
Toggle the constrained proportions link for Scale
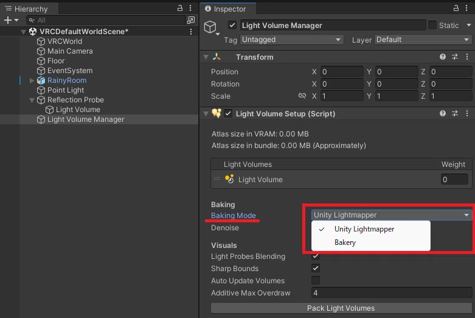click(302, 96)
